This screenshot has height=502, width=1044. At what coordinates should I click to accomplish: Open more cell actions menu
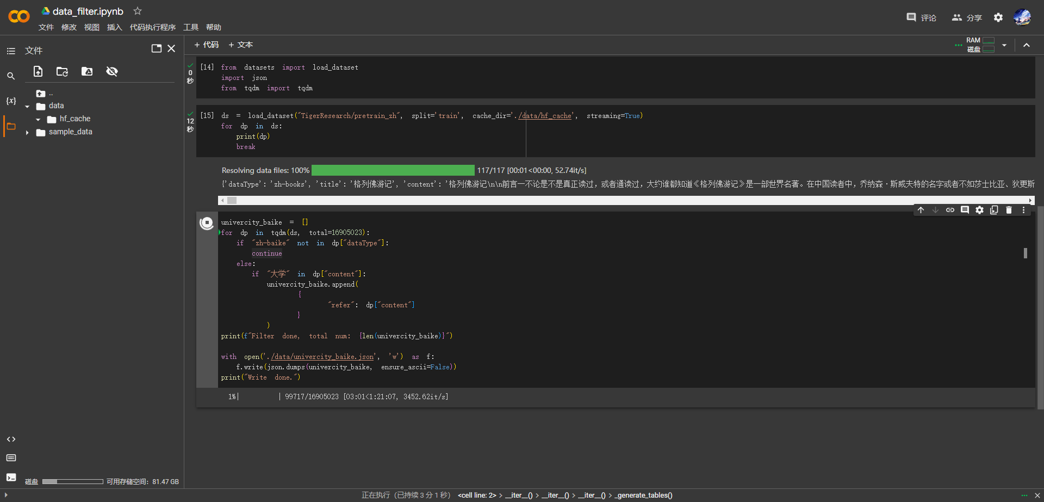(1023, 210)
